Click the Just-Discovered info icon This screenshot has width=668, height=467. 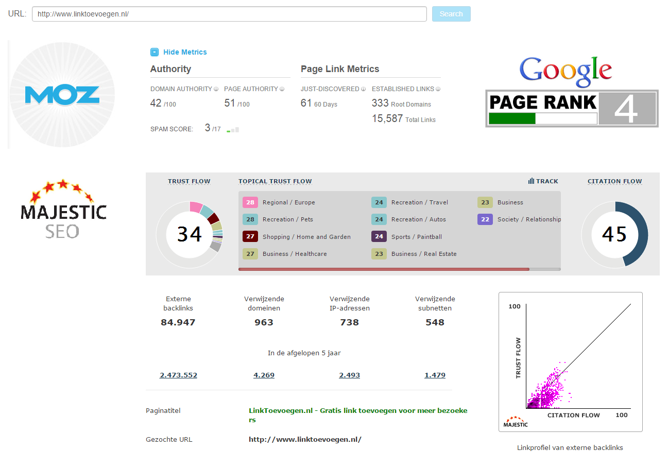[364, 89]
